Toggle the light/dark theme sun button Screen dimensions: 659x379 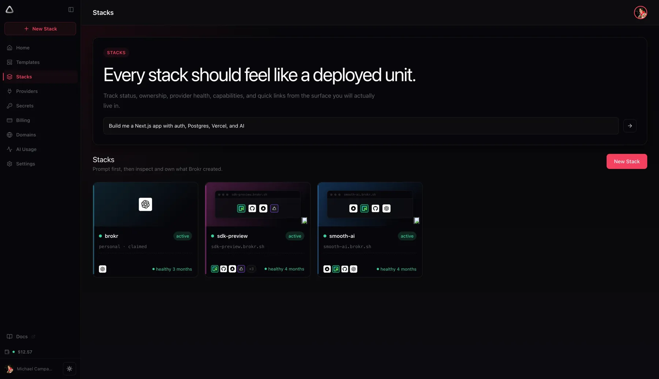point(70,369)
